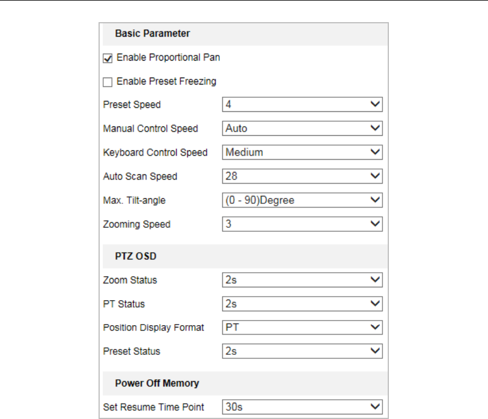Click the Power Off Memory section header
488x419 pixels.
click(157, 383)
